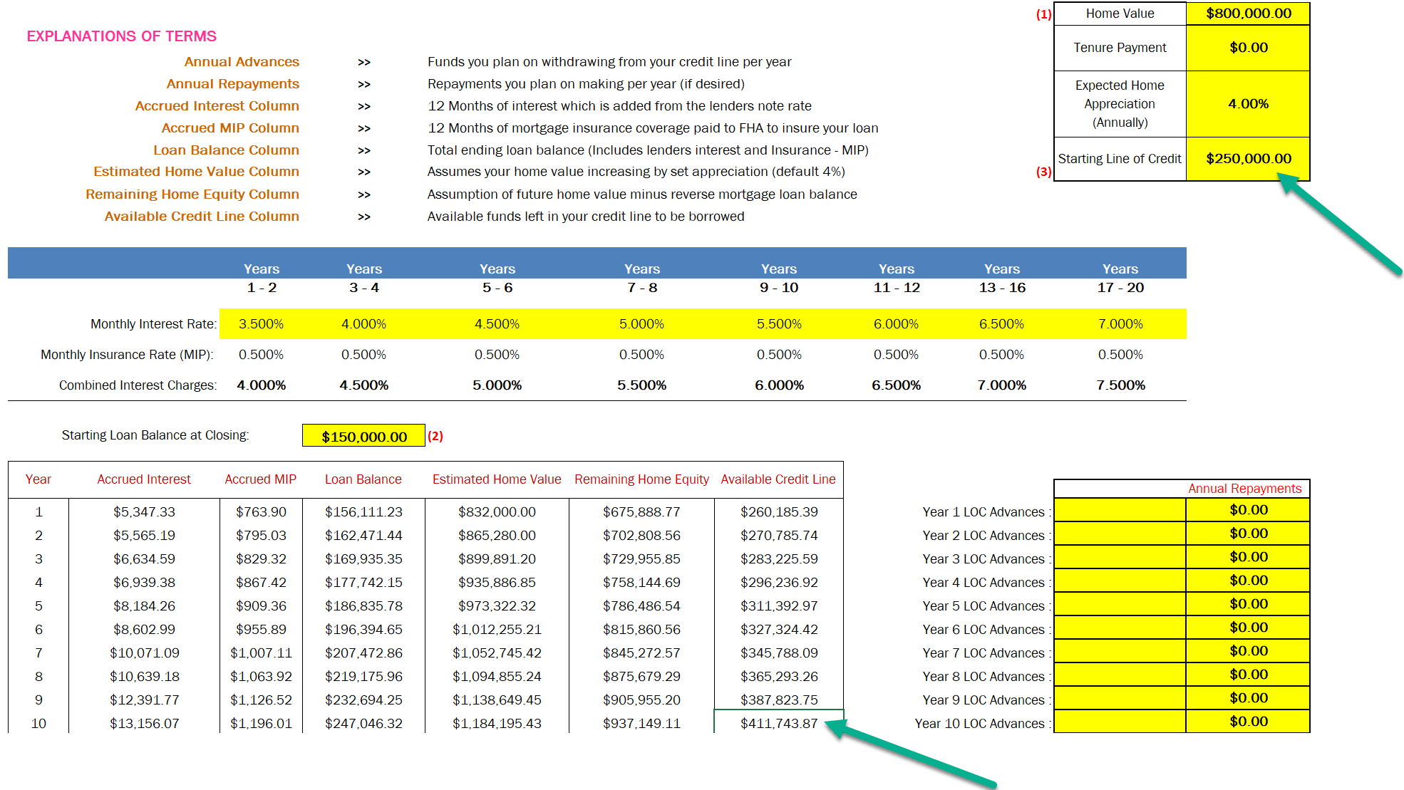Select the Remaining Home Equity Column label
1404x790 pixels.
click(192, 194)
